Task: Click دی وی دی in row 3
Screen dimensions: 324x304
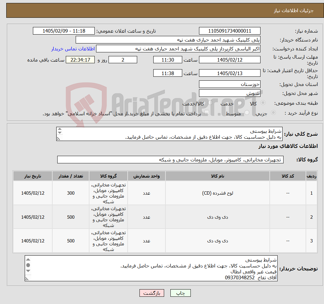Action: point(217,241)
